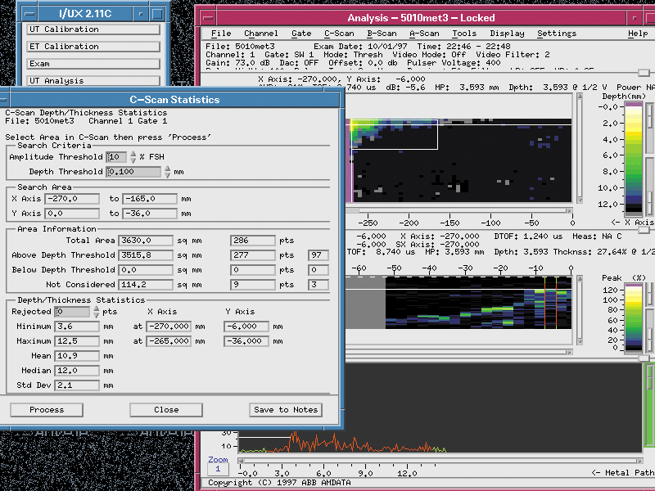Open the Display menu
655x491 pixels.
tap(507, 34)
